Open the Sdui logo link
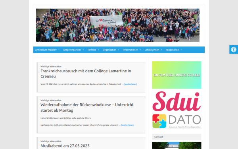This screenshot has height=149, width=238. click(177, 101)
